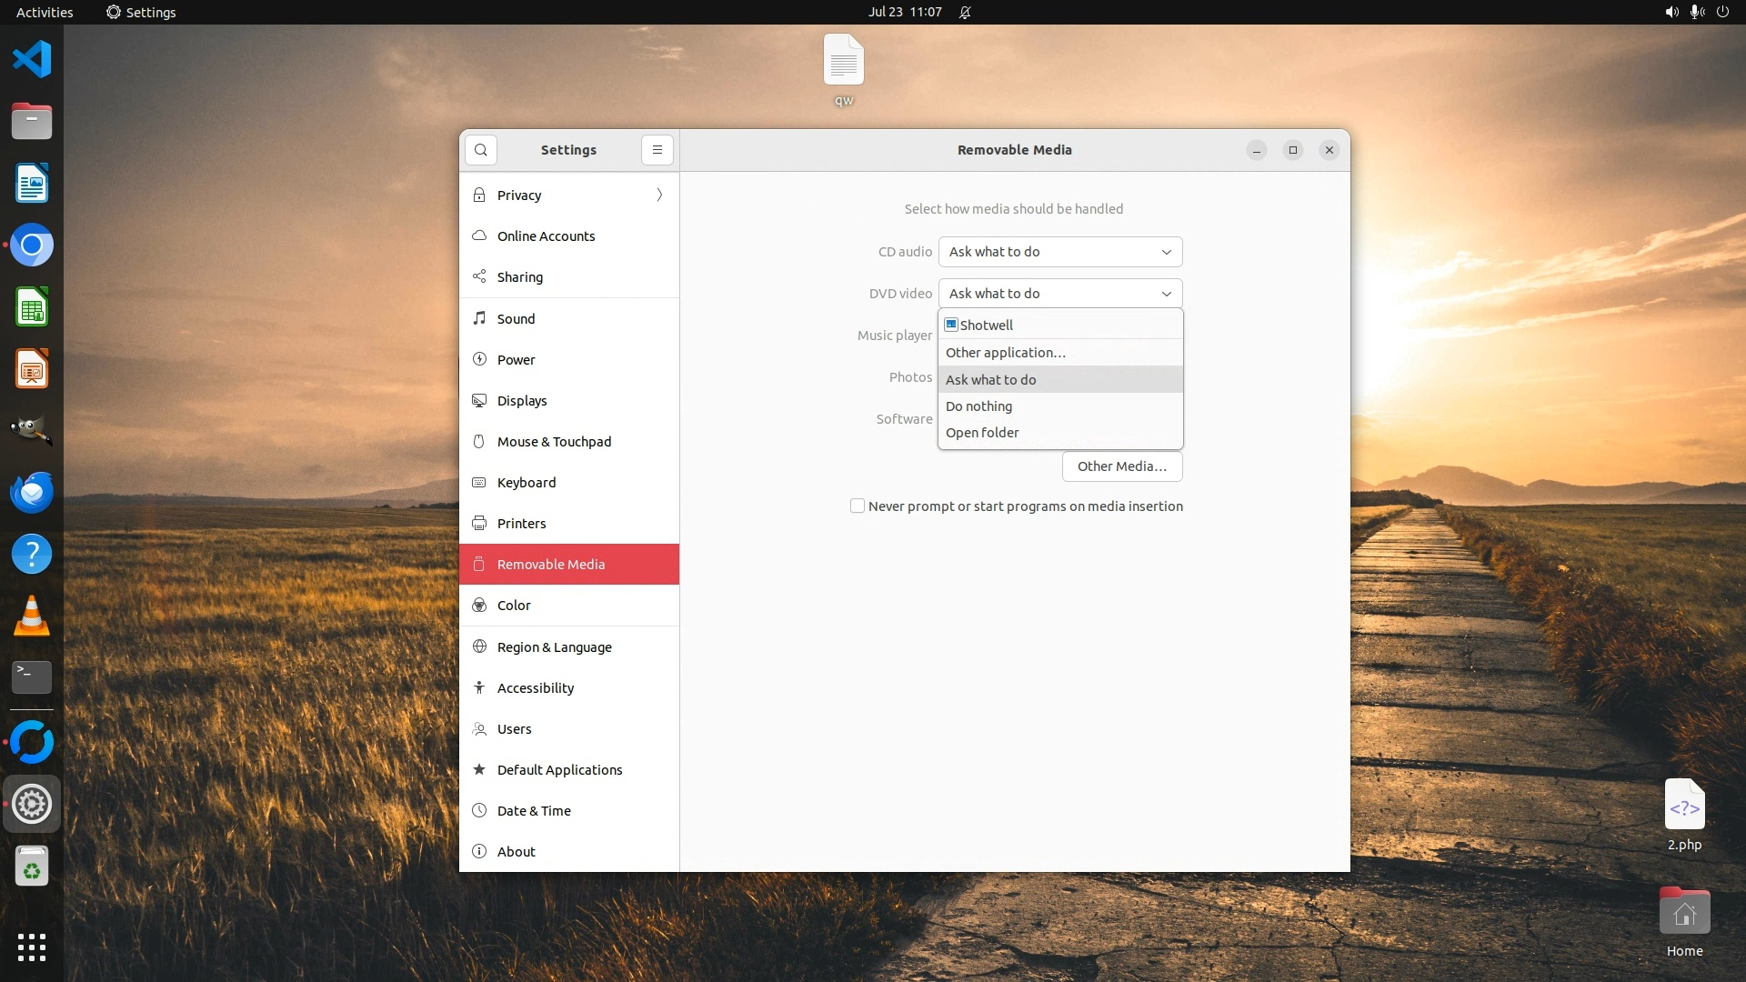Open the hamburger menu in Settings sidebar
1746x982 pixels.
[x=657, y=150]
